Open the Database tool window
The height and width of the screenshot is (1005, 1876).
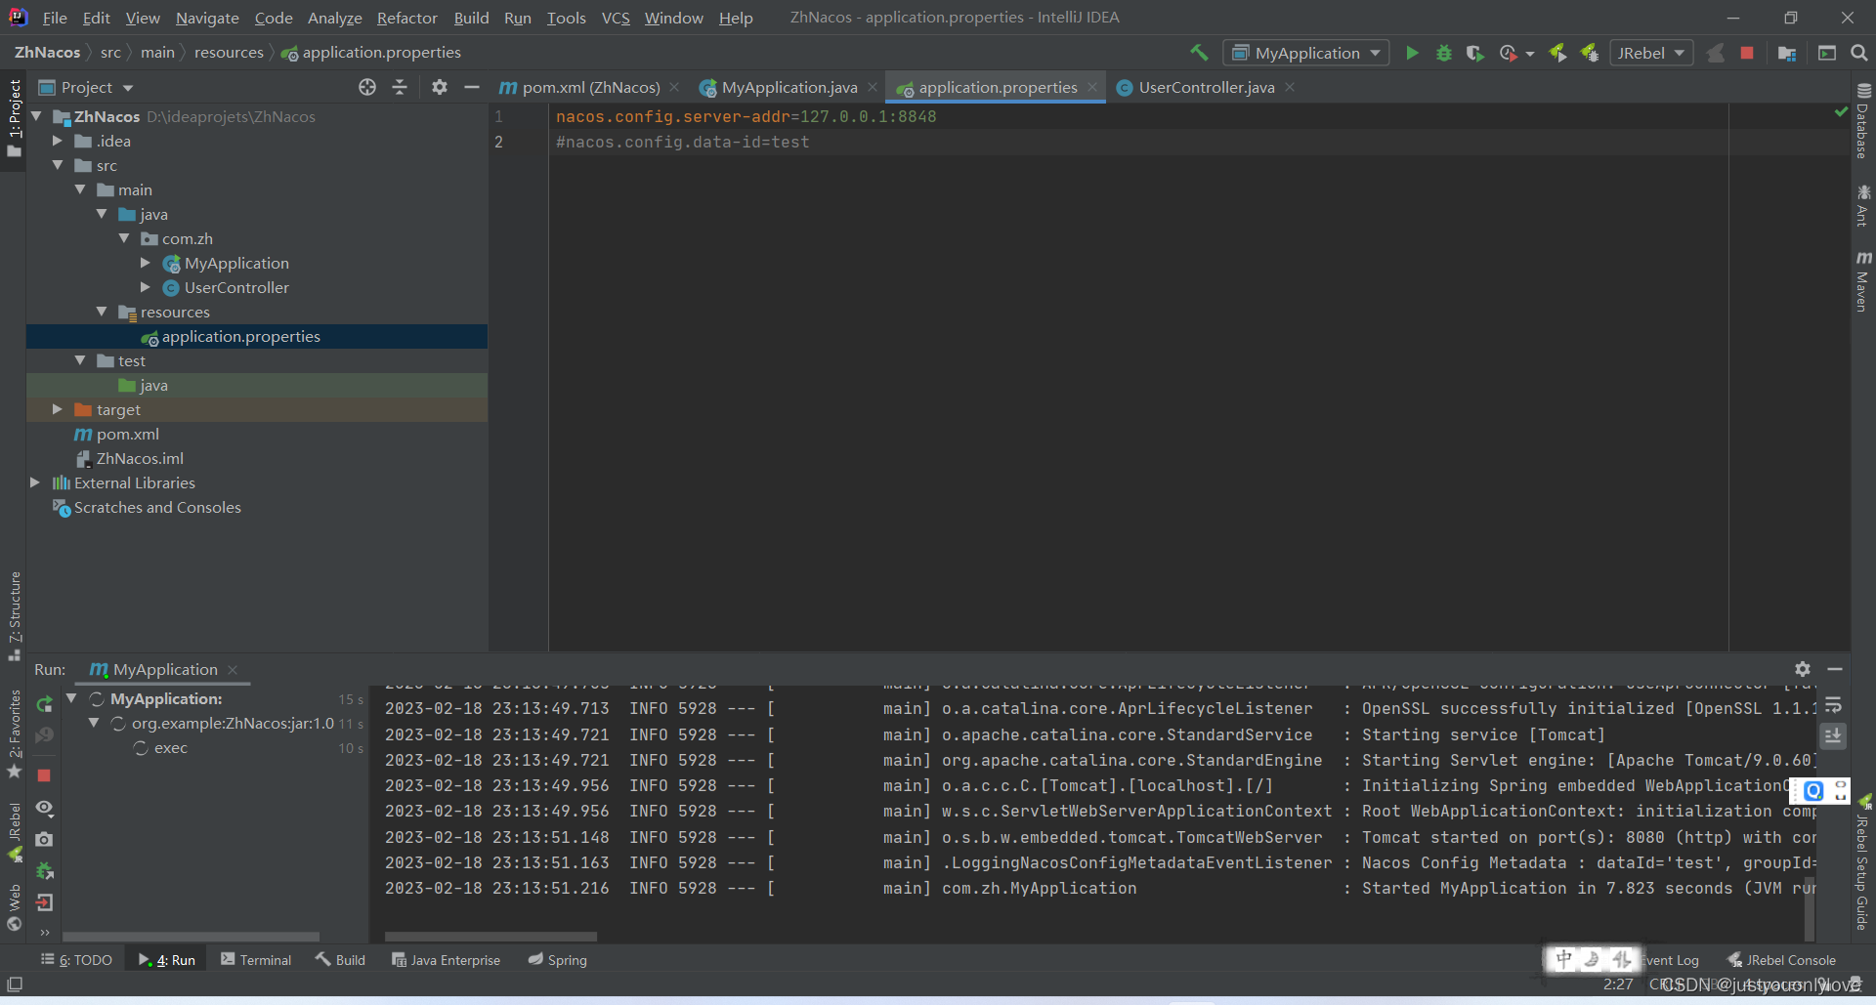click(1863, 121)
